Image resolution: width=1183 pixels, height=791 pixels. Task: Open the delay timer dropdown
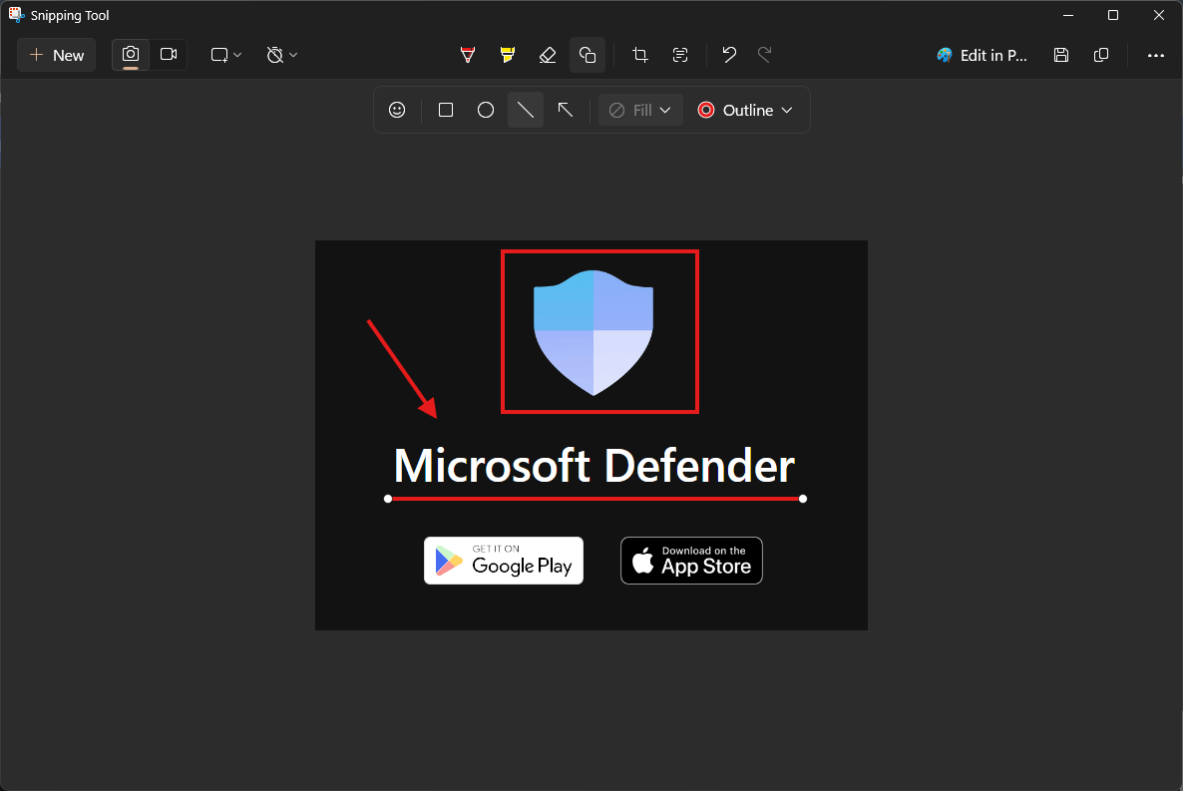(x=282, y=54)
